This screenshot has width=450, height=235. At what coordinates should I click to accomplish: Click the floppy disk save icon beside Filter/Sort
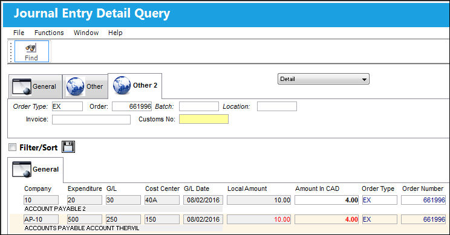(68, 147)
